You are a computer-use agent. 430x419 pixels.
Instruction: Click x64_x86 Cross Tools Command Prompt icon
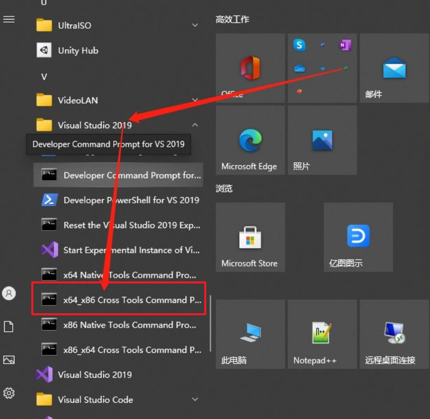click(x=49, y=300)
